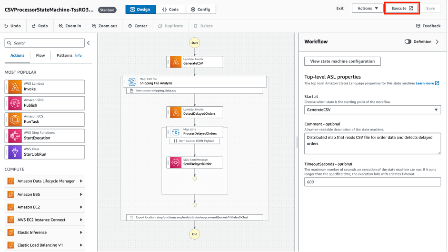Click the End node
Viewport: 448px width, 252px height.
pos(195,234)
